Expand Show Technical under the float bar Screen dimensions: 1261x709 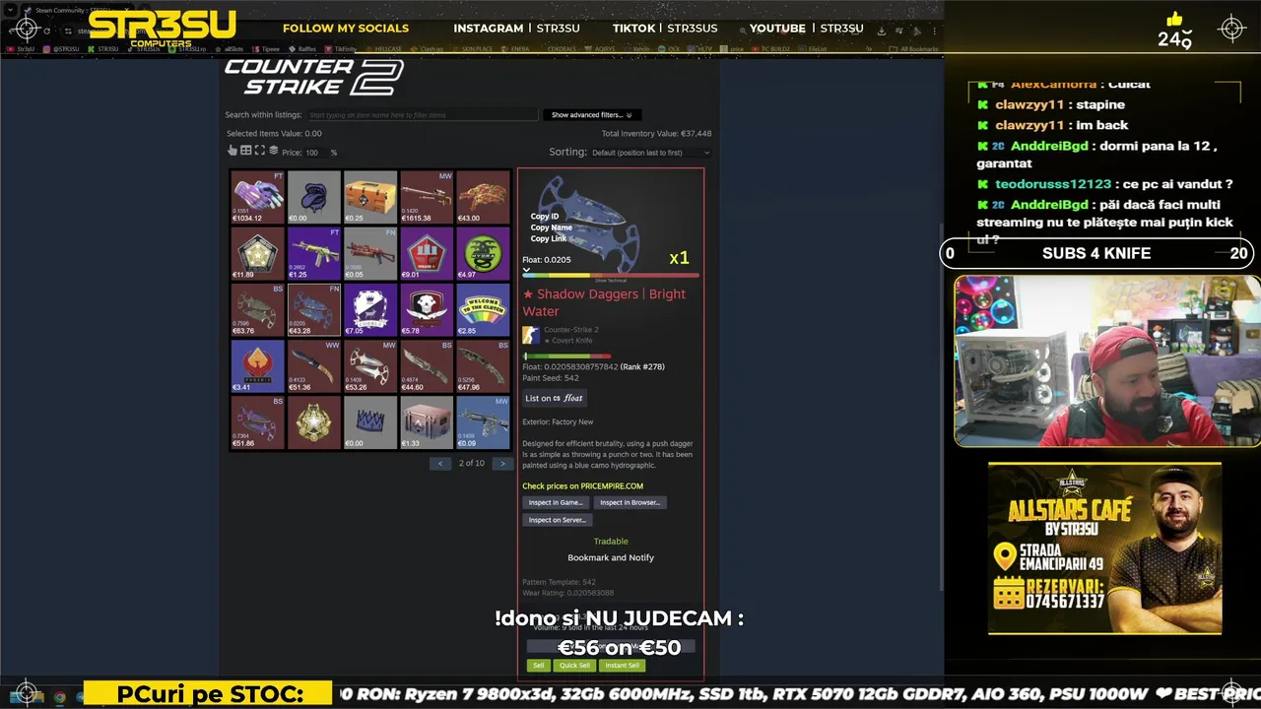pyautogui.click(x=611, y=281)
